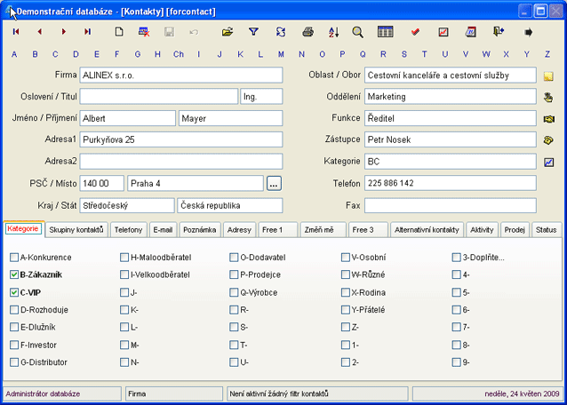
Task: Go to the first contact record
Action: [16, 32]
